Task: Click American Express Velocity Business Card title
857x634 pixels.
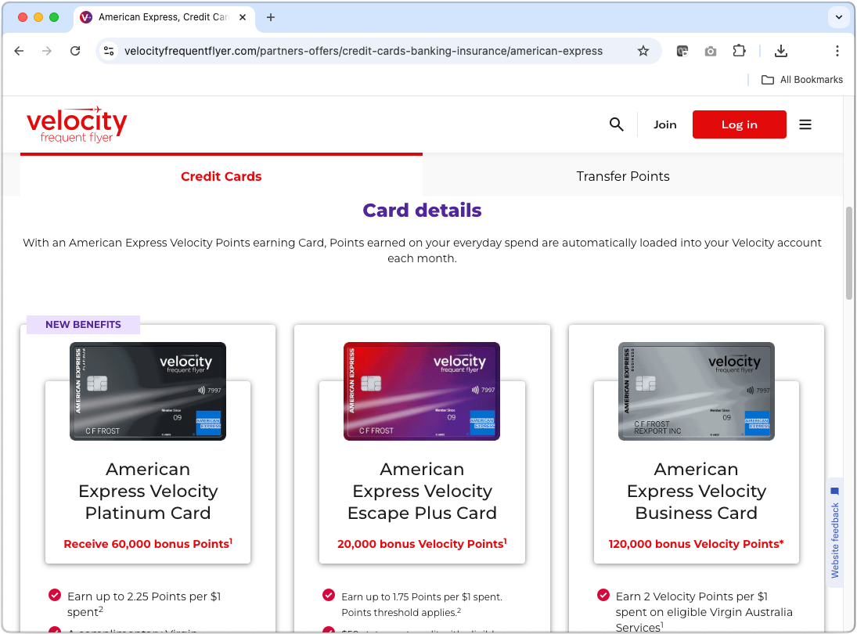Action: 696,491
